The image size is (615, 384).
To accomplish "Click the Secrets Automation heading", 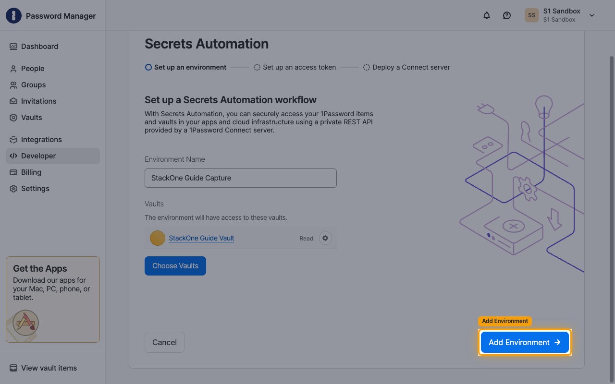I will tap(207, 44).
